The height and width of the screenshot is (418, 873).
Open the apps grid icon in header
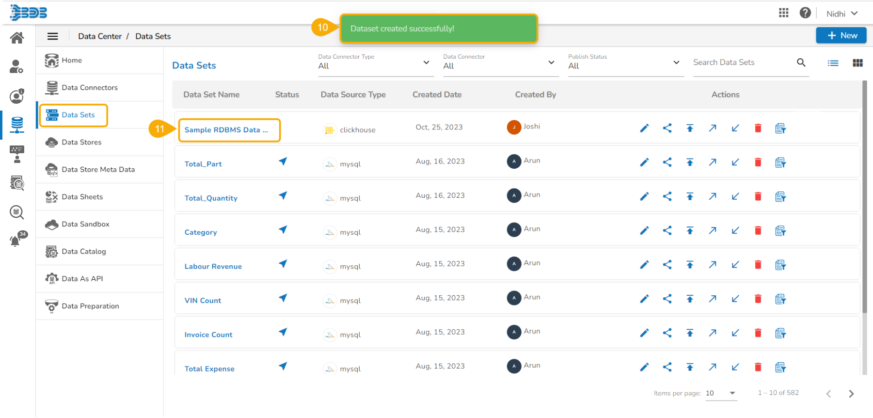coord(783,13)
